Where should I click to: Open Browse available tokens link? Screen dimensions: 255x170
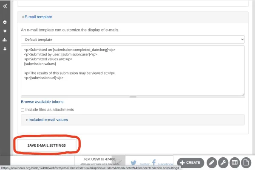pyautogui.click(x=42, y=102)
